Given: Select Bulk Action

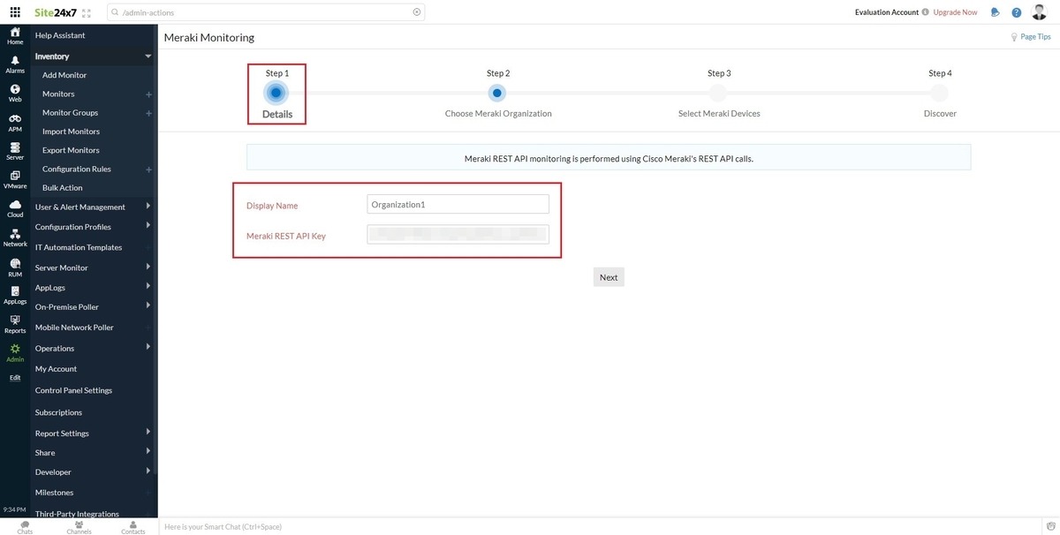Looking at the screenshot, I should coord(63,187).
